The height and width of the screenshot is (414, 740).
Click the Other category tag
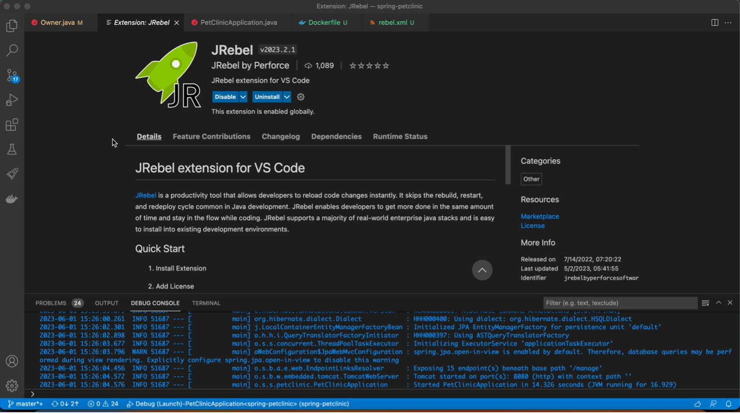tap(531, 179)
